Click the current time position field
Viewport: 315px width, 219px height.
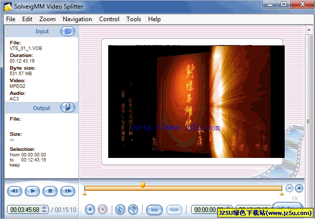(x=25, y=210)
